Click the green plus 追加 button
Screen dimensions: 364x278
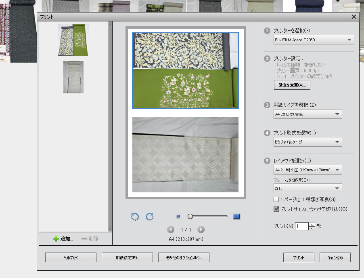tap(63, 239)
